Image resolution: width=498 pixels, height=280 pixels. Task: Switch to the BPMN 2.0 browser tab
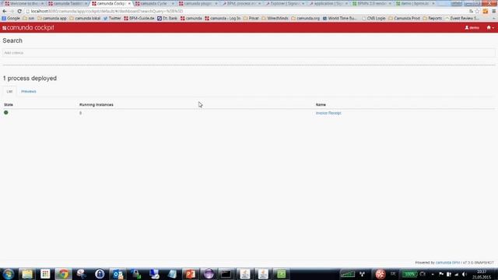[x=372, y=3]
